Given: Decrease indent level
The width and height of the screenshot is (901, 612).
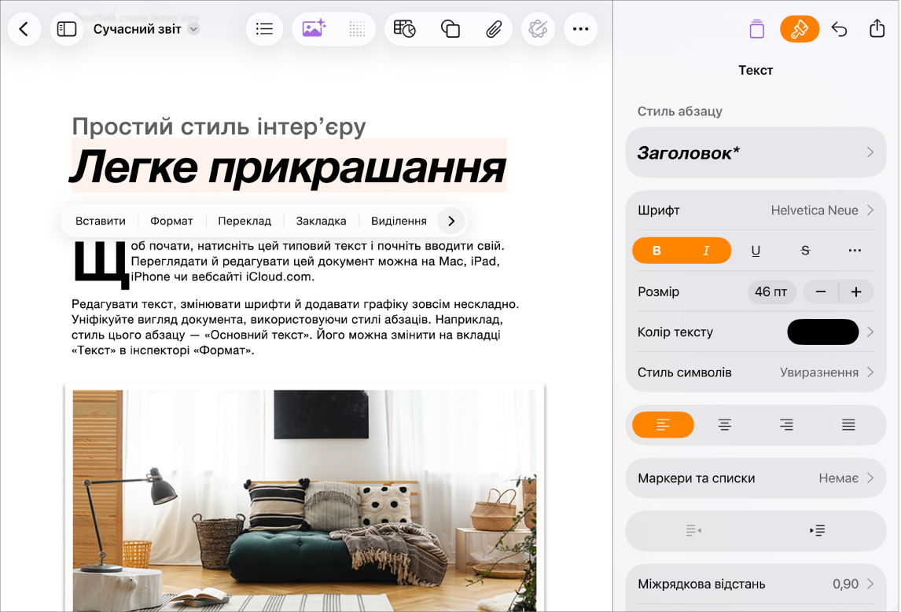Looking at the screenshot, I should pos(693,530).
